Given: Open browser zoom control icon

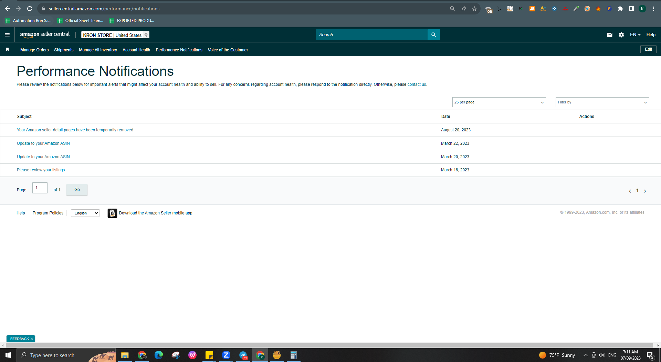Looking at the screenshot, I should coord(452,9).
